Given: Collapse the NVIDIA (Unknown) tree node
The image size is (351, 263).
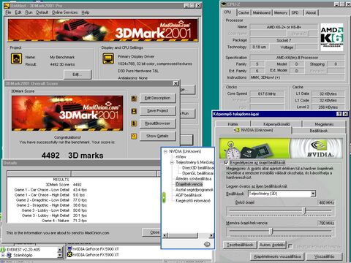Looking at the screenshot, I should 165,151.
